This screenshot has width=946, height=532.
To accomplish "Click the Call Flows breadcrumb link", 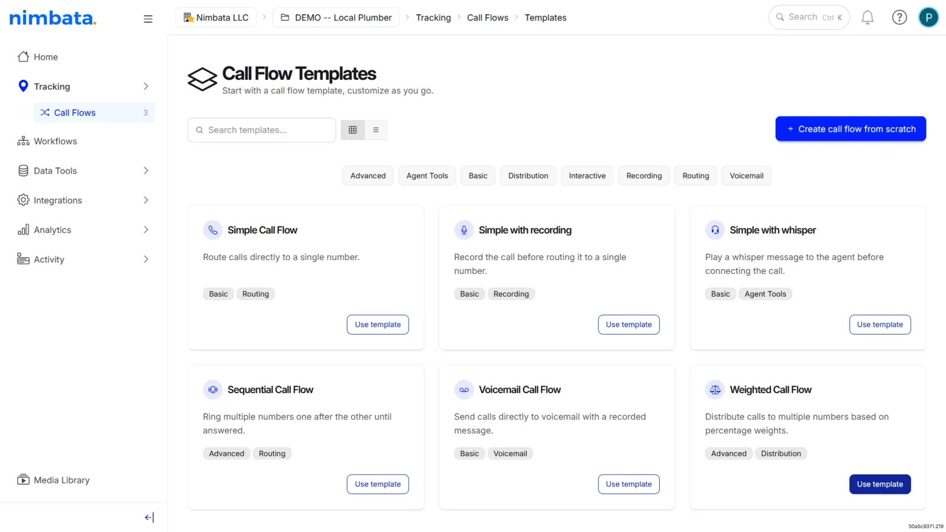I will click(x=488, y=18).
